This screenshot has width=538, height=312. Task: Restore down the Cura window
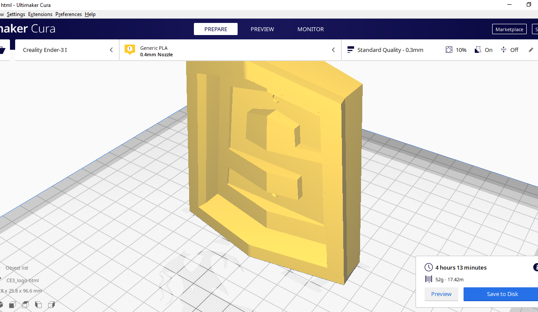528,4
